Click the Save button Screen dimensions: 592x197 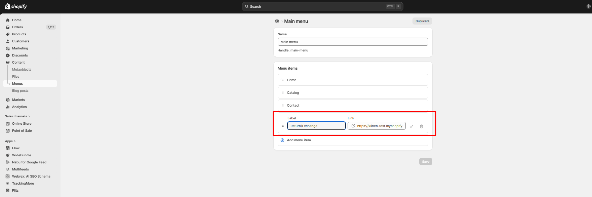(x=425, y=162)
